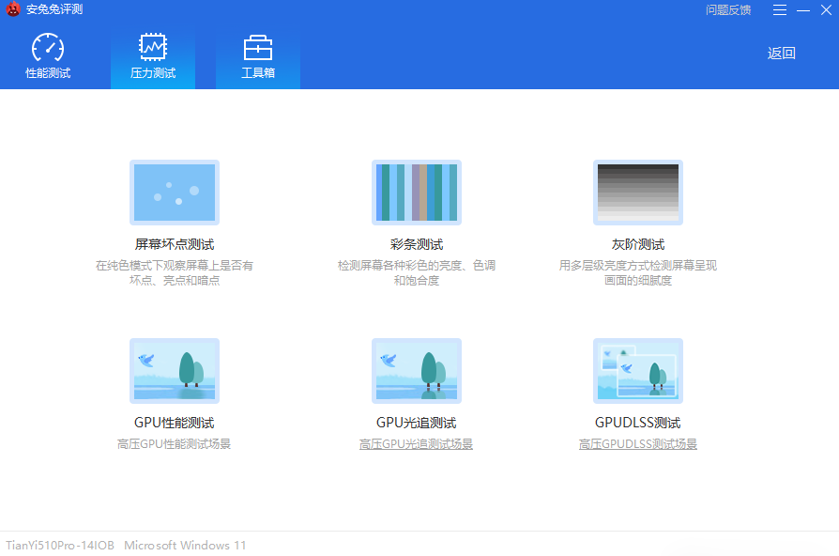Select the 压力测试 stress test tab

(x=152, y=54)
